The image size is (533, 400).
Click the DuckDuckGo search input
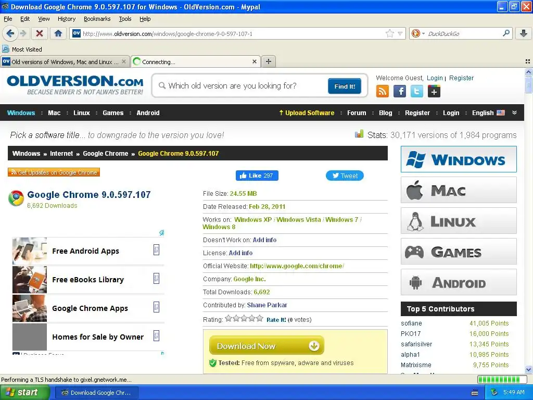(464, 33)
